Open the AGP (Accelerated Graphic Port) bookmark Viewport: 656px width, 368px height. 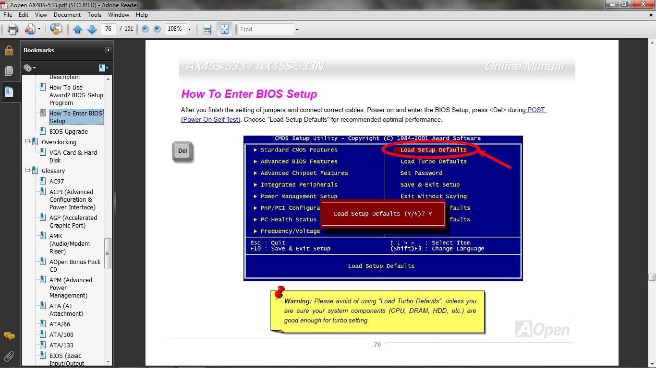tap(73, 221)
